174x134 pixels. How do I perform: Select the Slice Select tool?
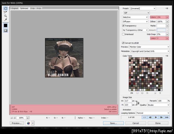6,12
